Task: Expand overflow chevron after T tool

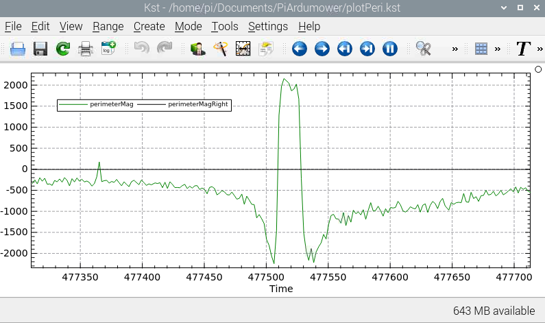Action: click(x=540, y=49)
